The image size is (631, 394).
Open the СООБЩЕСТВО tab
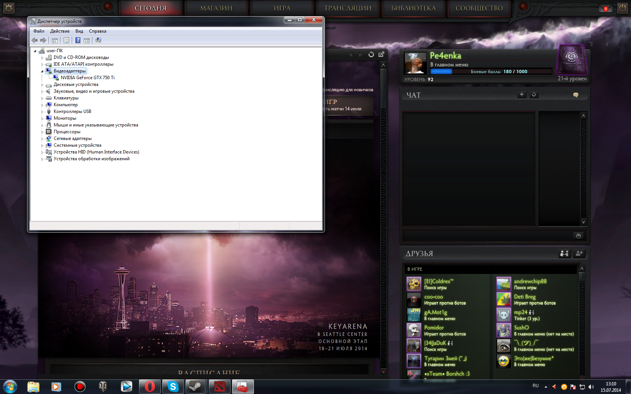click(x=479, y=8)
